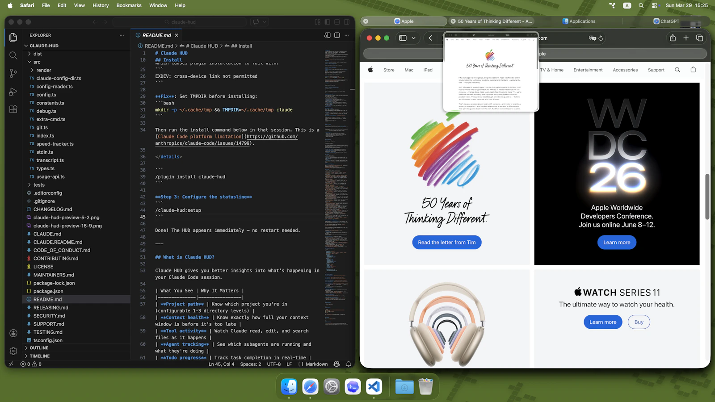The height and width of the screenshot is (402, 715).
Task: Open the Source Control view in VS Code
Action: (x=13, y=73)
